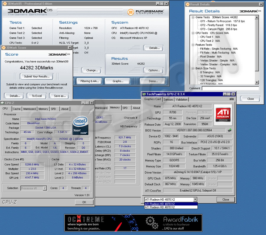Click the BIOS Version value in GPU-Z
The width and height of the screenshot is (266, 235).
point(194,130)
